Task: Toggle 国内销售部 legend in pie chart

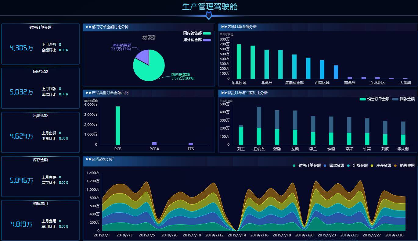Action: [x=207, y=33]
